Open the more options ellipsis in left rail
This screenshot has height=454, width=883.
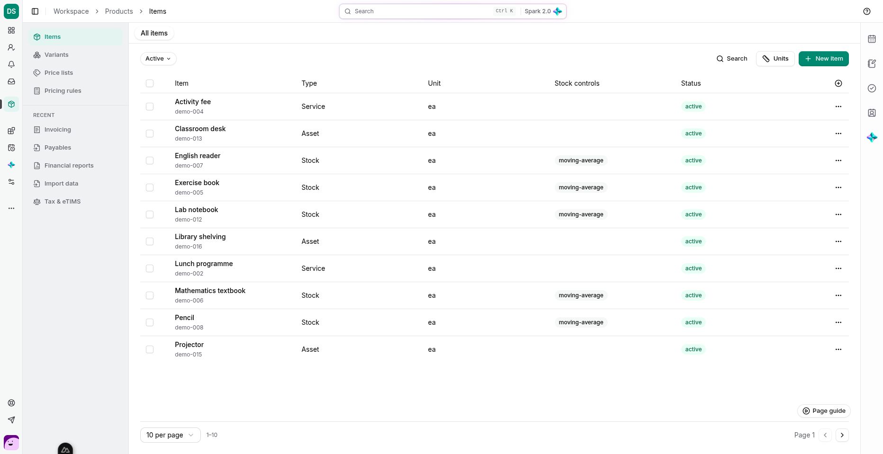tap(11, 208)
